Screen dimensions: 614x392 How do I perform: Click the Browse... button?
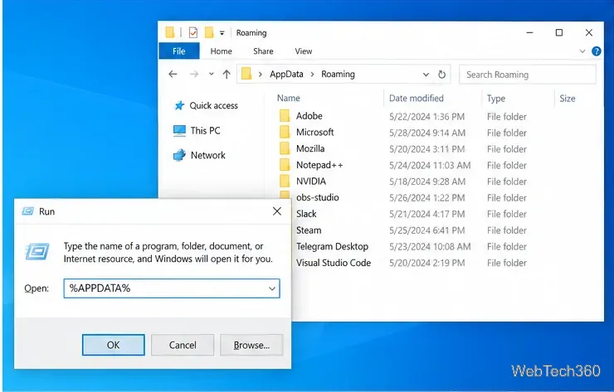pyautogui.click(x=251, y=345)
